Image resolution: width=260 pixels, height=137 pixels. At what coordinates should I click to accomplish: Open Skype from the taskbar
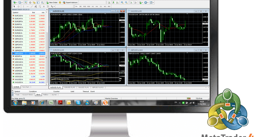coord(78,103)
